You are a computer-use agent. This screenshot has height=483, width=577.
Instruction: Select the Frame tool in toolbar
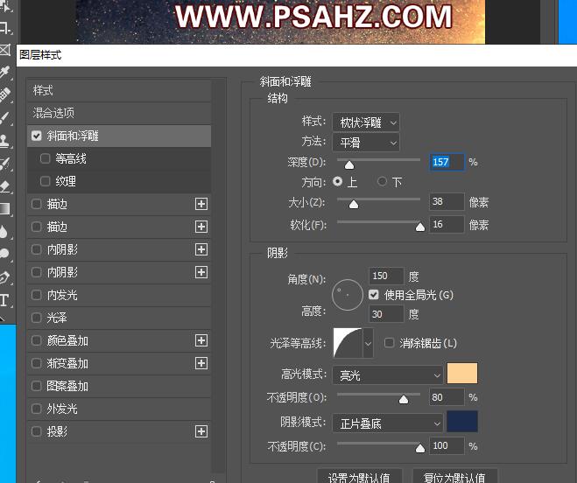pos(5,50)
